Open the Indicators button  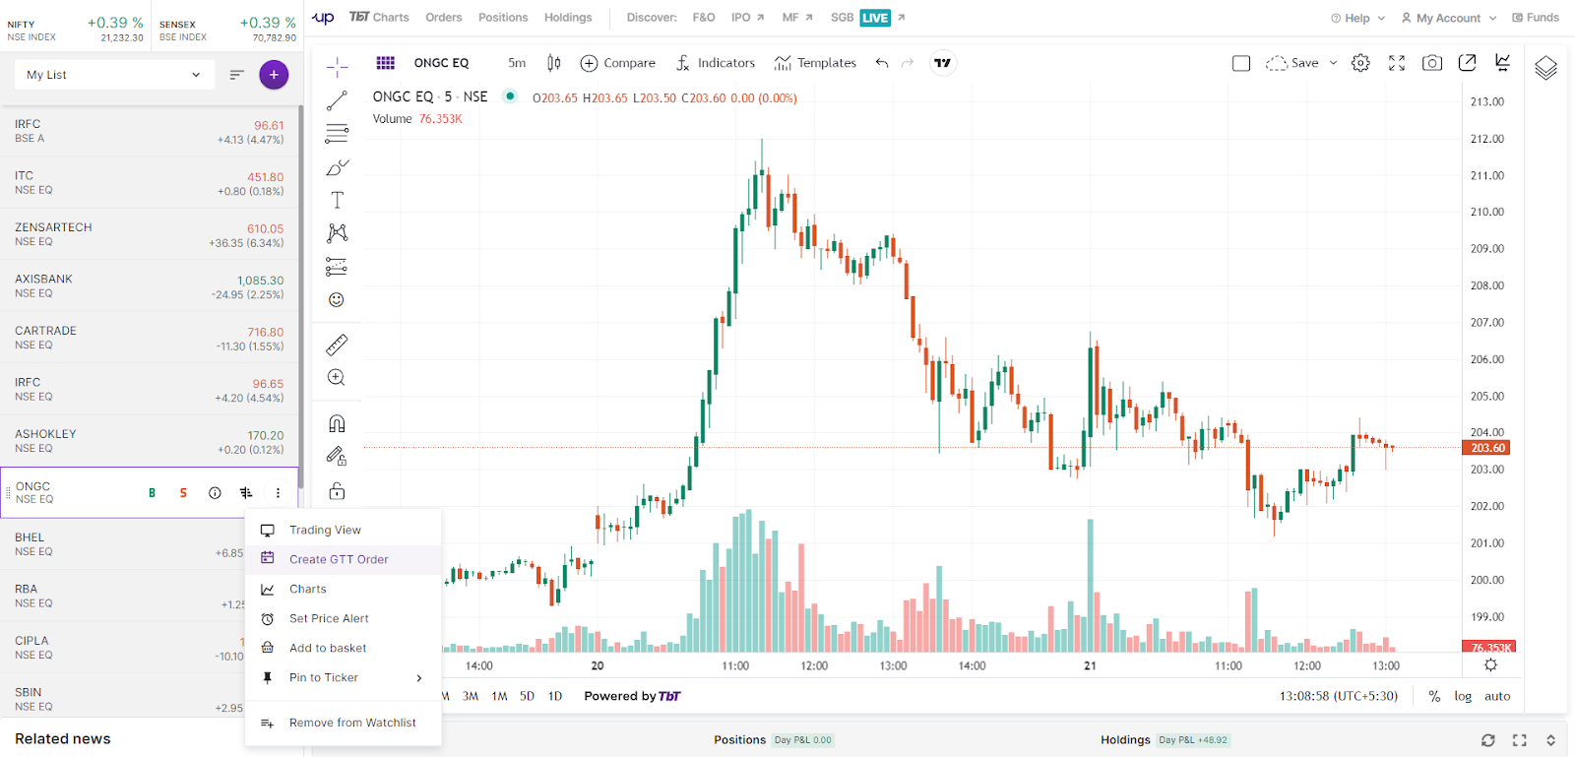(716, 63)
